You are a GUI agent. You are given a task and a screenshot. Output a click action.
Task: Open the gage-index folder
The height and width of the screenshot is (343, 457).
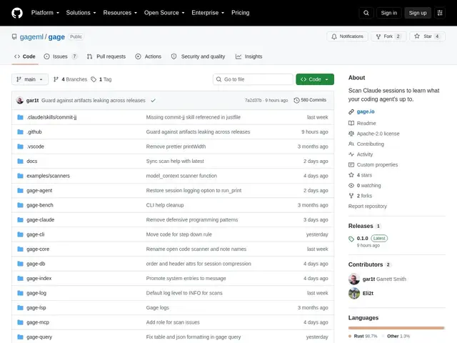point(39,278)
